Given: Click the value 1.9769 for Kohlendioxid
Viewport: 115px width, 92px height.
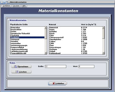Looking at the screenshot, I should [84, 53].
